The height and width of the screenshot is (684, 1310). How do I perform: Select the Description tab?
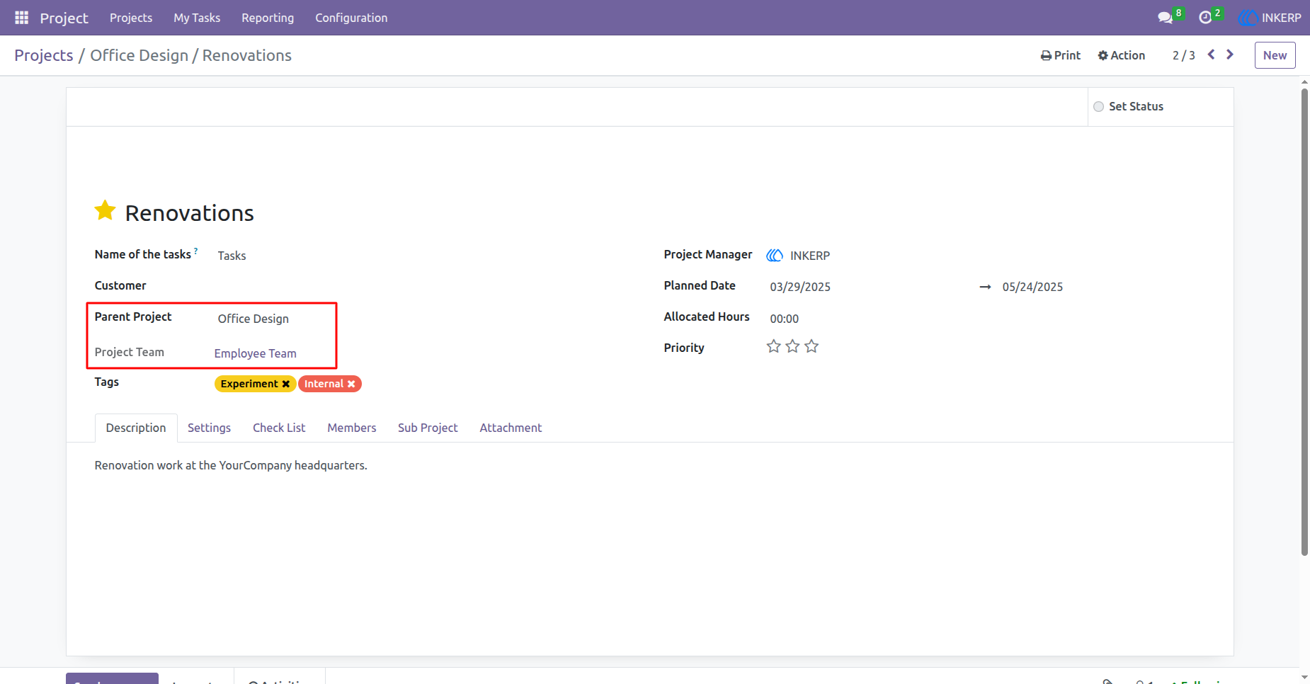136,428
